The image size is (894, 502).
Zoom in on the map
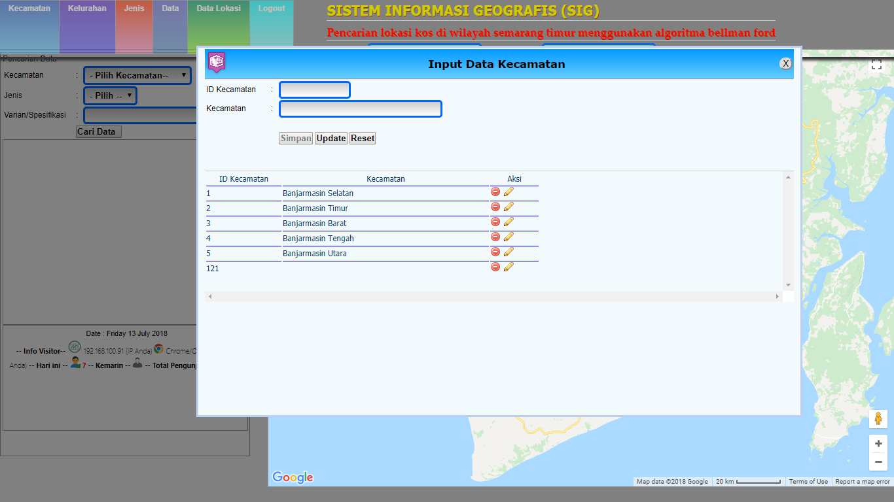pos(878,444)
